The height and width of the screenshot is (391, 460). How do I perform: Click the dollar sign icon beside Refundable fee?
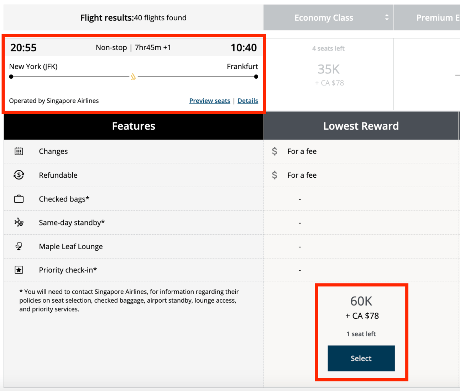click(x=275, y=175)
